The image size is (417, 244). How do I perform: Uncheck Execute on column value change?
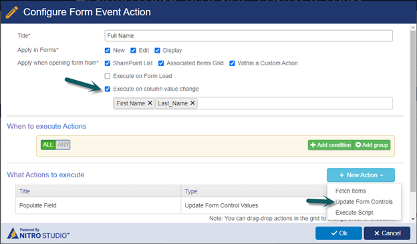click(x=108, y=89)
